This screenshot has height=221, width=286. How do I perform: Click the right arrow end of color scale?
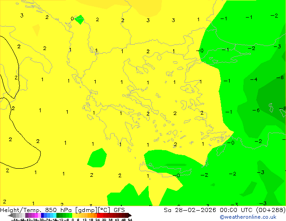click(x=130, y=216)
